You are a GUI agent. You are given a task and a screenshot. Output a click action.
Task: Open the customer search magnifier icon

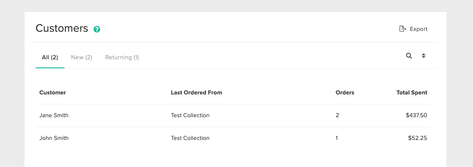409,56
